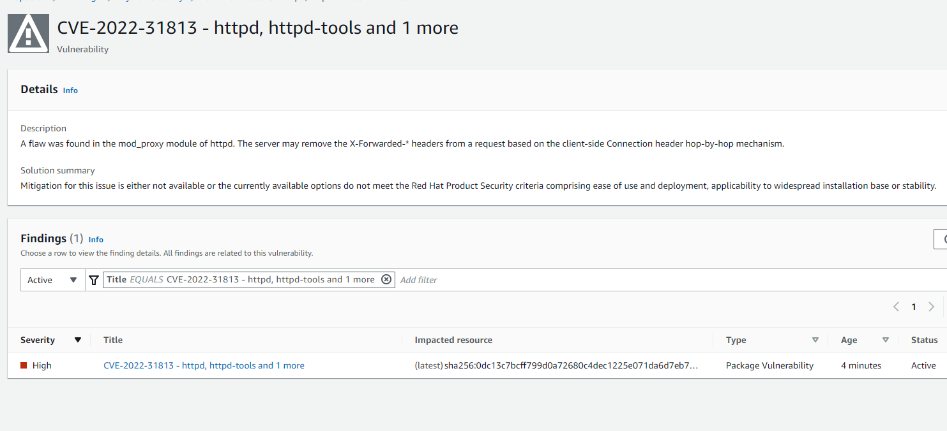The width and height of the screenshot is (947, 431).
Task: Remove the Title EQUALS filter token
Action: pyautogui.click(x=386, y=280)
